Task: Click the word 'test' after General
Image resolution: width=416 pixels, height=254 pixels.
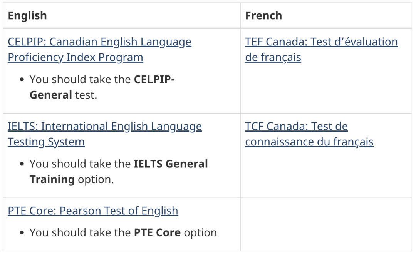Action: click(86, 95)
